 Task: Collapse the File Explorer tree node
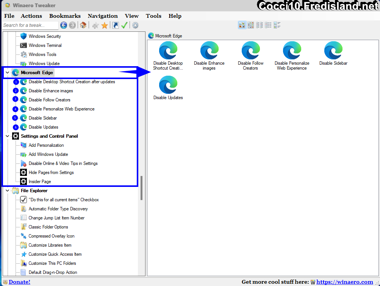[8, 191]
